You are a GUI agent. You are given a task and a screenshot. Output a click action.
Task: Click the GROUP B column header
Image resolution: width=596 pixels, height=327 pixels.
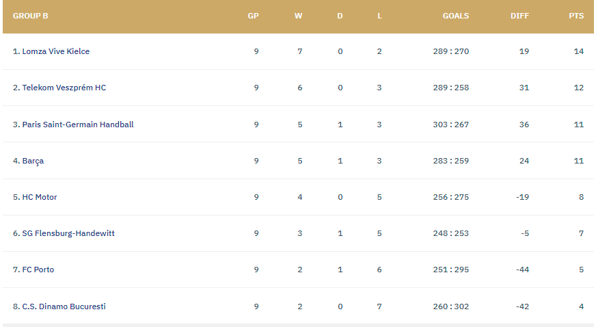coord(30,16)
